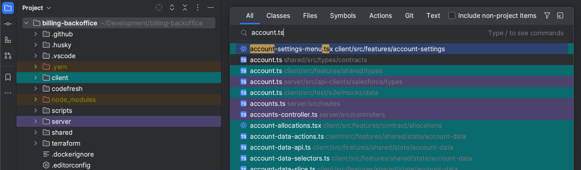Open the Project tool window icon
This screenshot has height=170, width=581.
(x=8, y=8)
